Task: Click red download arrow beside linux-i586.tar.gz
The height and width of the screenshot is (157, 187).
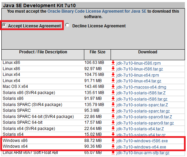Action: [113, 69]
